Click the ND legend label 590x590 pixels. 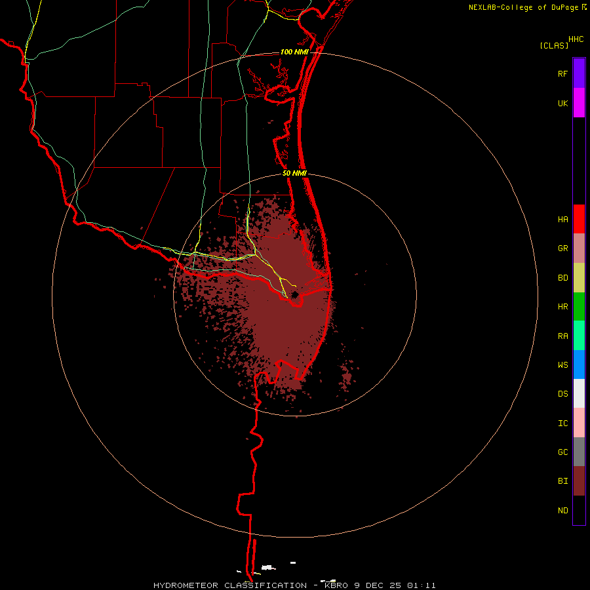click(x=562, y=511)
